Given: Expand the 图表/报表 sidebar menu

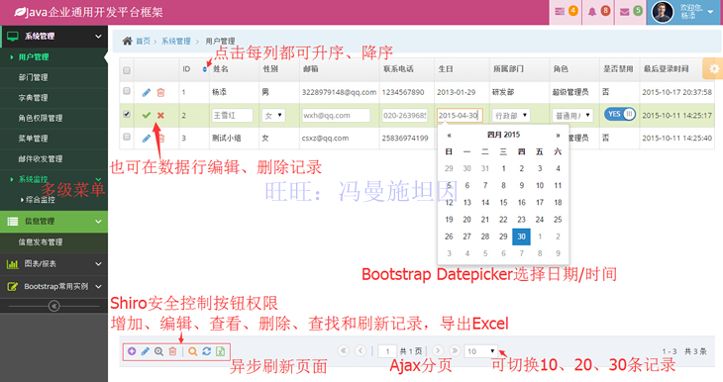Looking at the screenshot, I should pos(53,263).
